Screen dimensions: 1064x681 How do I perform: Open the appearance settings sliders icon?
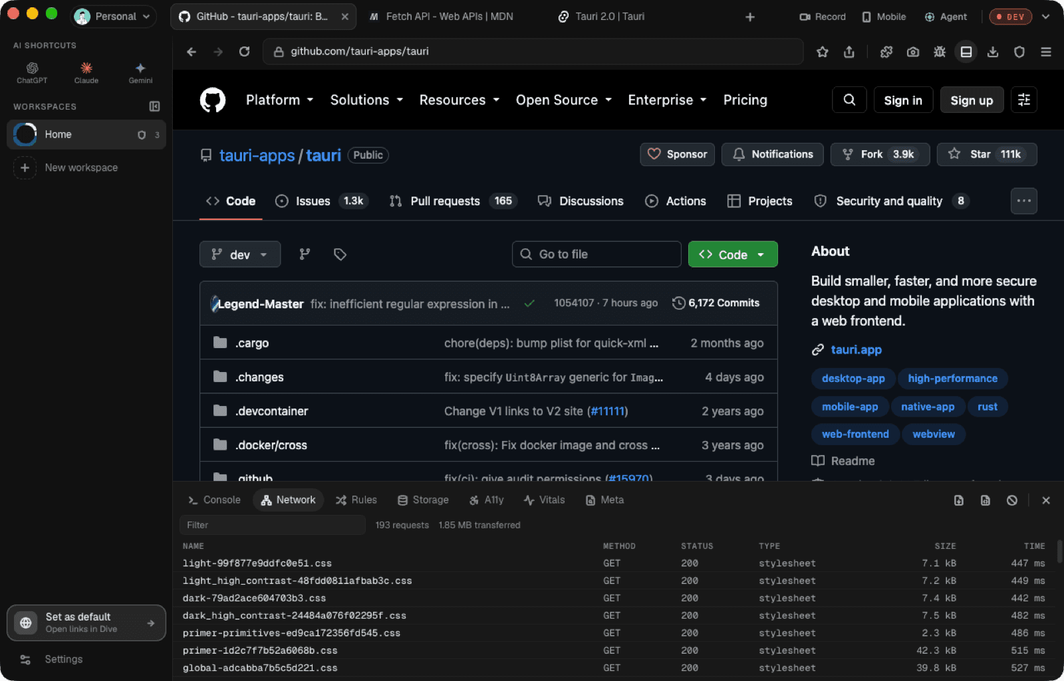pyautogui.click(x=1024, y=100)
